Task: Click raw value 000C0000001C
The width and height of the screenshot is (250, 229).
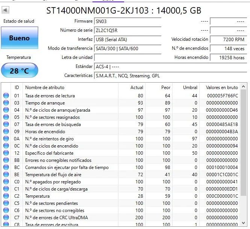Action: click(222, 196)
